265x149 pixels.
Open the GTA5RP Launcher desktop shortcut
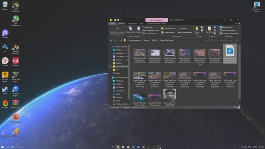click(x=16, y=49)
